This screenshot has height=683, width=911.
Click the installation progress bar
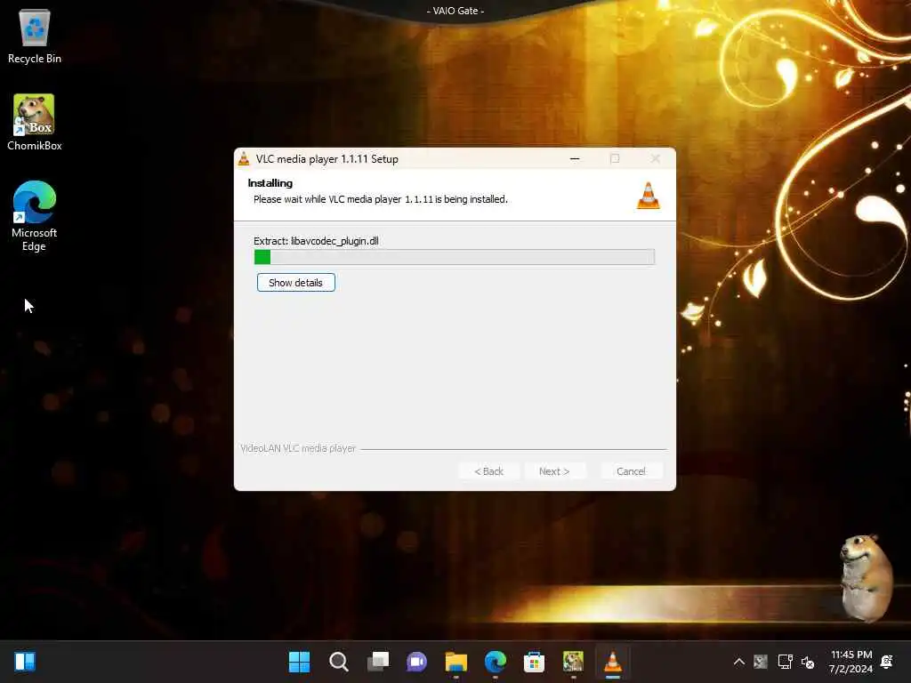click(455, 257)
